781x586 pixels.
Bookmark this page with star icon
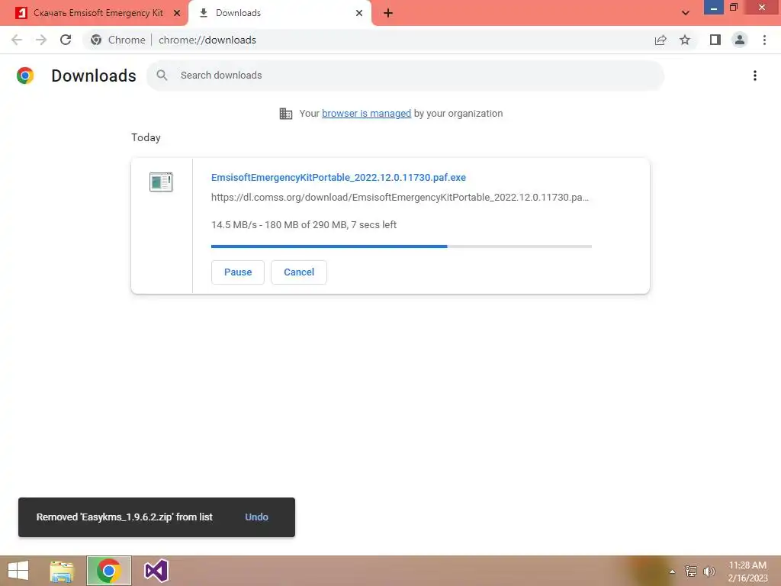point(686,40)
